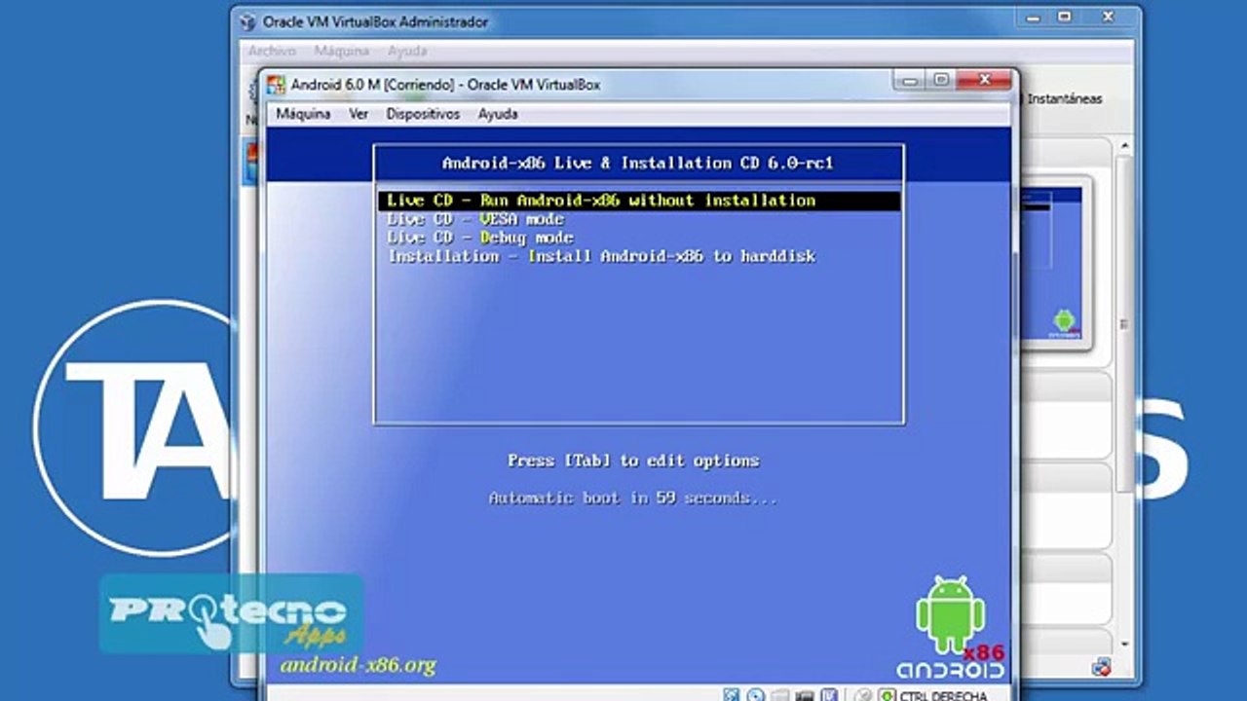1247x701 pixels.
Task: Click the scroll up arrow in the Administrador details panel
Action: (x=1126, y=147)
